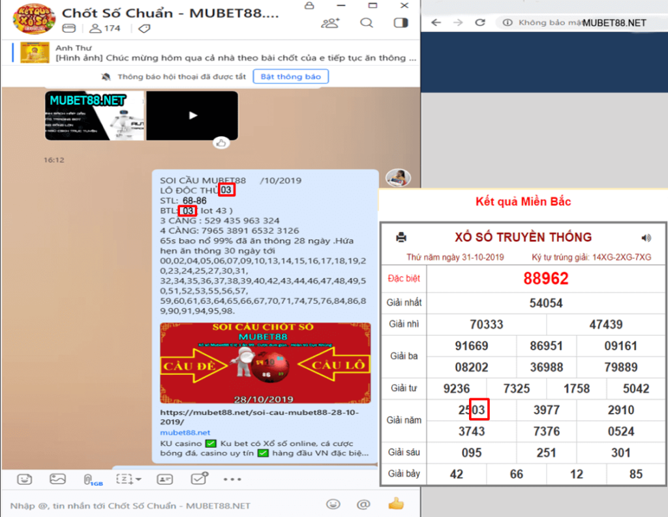Click the @ mention icon
The image size is (668, 517).
point(363,505)
